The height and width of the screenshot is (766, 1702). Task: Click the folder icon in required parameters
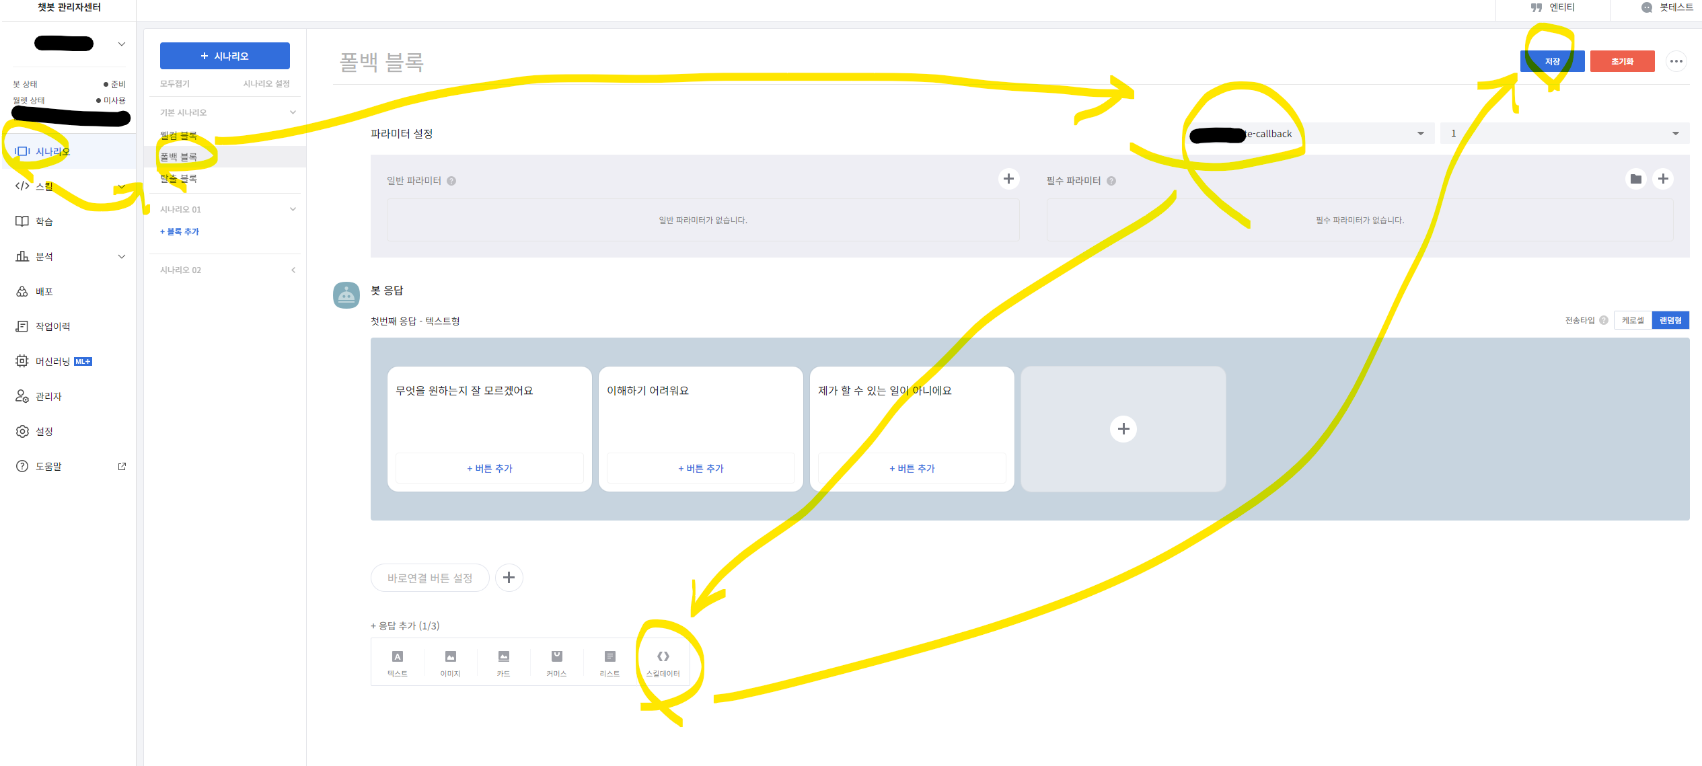[1635, 179]
